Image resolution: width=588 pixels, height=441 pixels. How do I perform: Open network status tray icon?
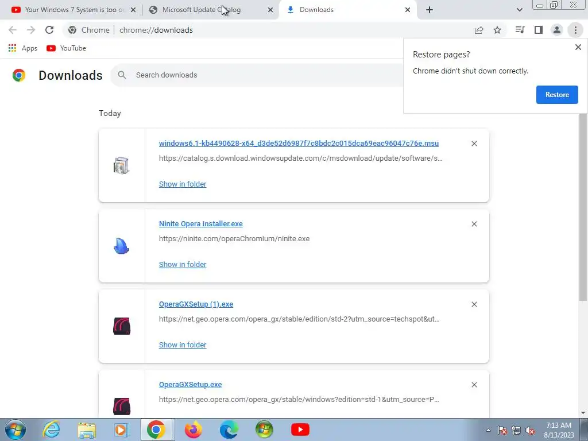pos(516,430)
